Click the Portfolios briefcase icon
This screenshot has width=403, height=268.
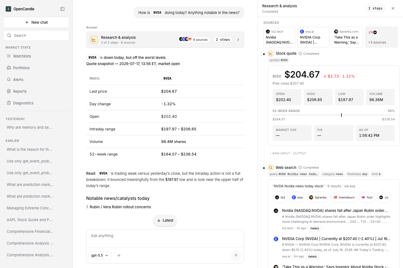tap(9, 68)
